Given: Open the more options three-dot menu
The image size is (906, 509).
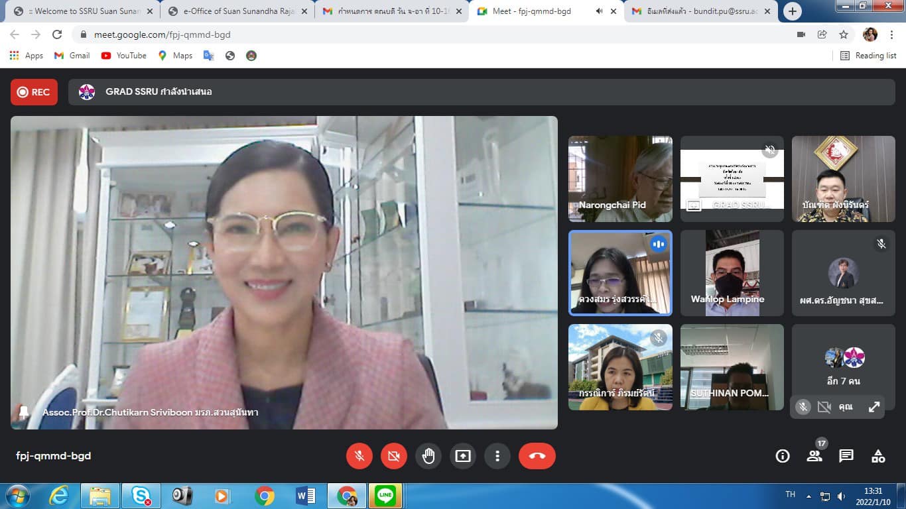Looking at the screenshot, I should [497, 456].
